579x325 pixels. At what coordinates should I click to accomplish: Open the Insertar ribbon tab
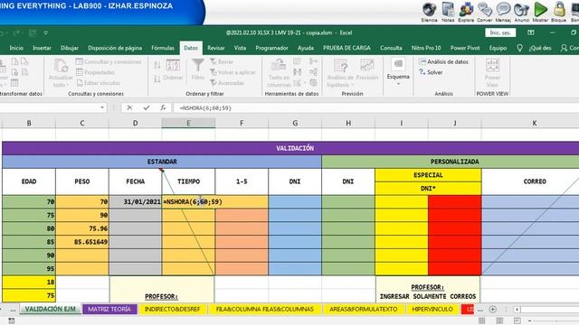point(42,48)
